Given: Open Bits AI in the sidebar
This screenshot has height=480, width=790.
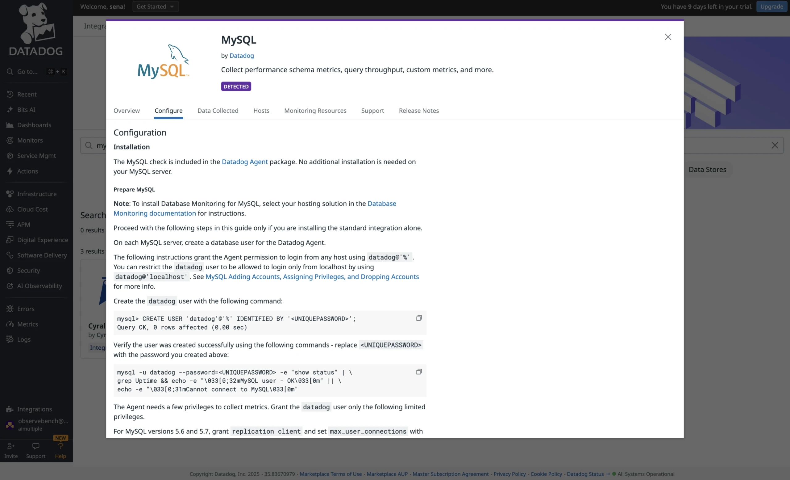Looking at the screenshot, I should click(26, 110).
